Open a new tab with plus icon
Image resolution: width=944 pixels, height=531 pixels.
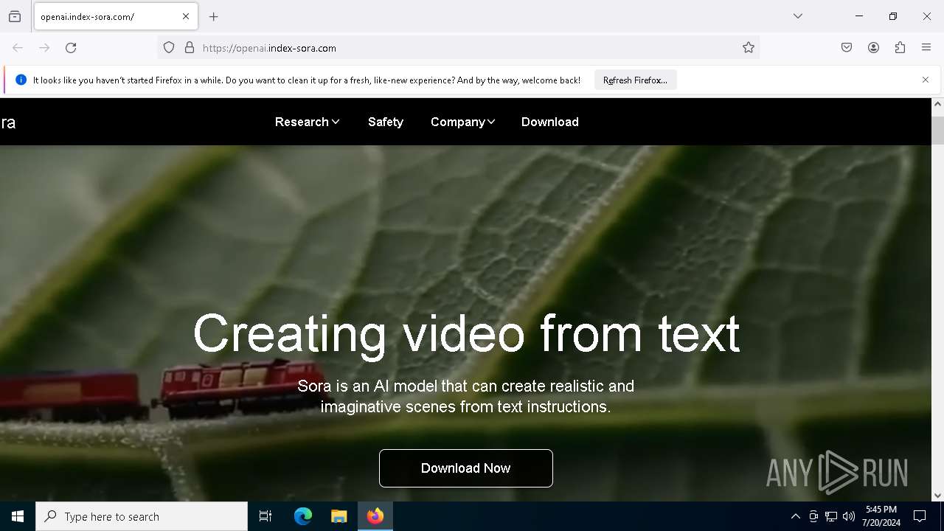coord(214,16)
